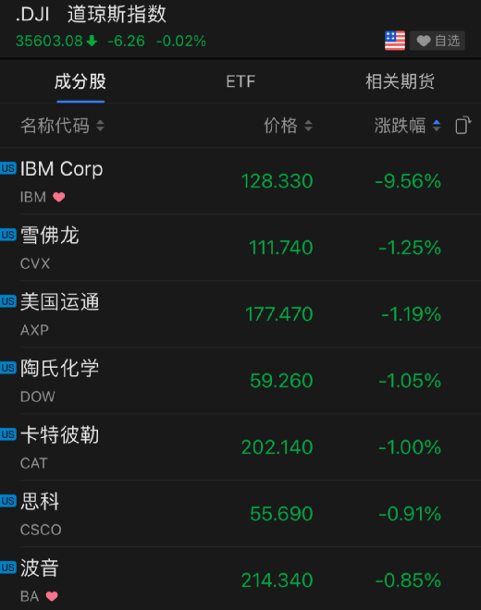This screenshot has width=481, height=610.
Task: Click the US badge beside 波音
Action: [x=7, y=567]
